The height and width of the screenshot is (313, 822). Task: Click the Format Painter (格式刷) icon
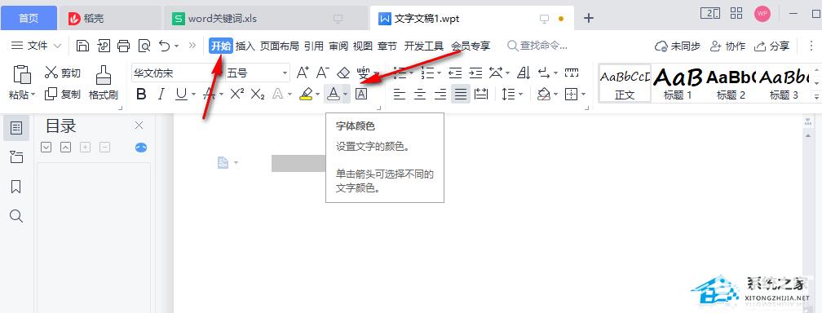click(x=104, y=82)
